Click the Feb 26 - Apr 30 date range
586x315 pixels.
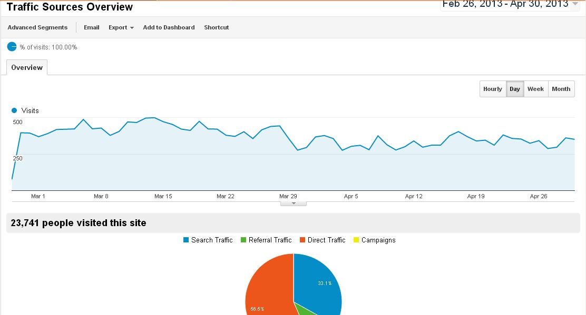(505, 4)
